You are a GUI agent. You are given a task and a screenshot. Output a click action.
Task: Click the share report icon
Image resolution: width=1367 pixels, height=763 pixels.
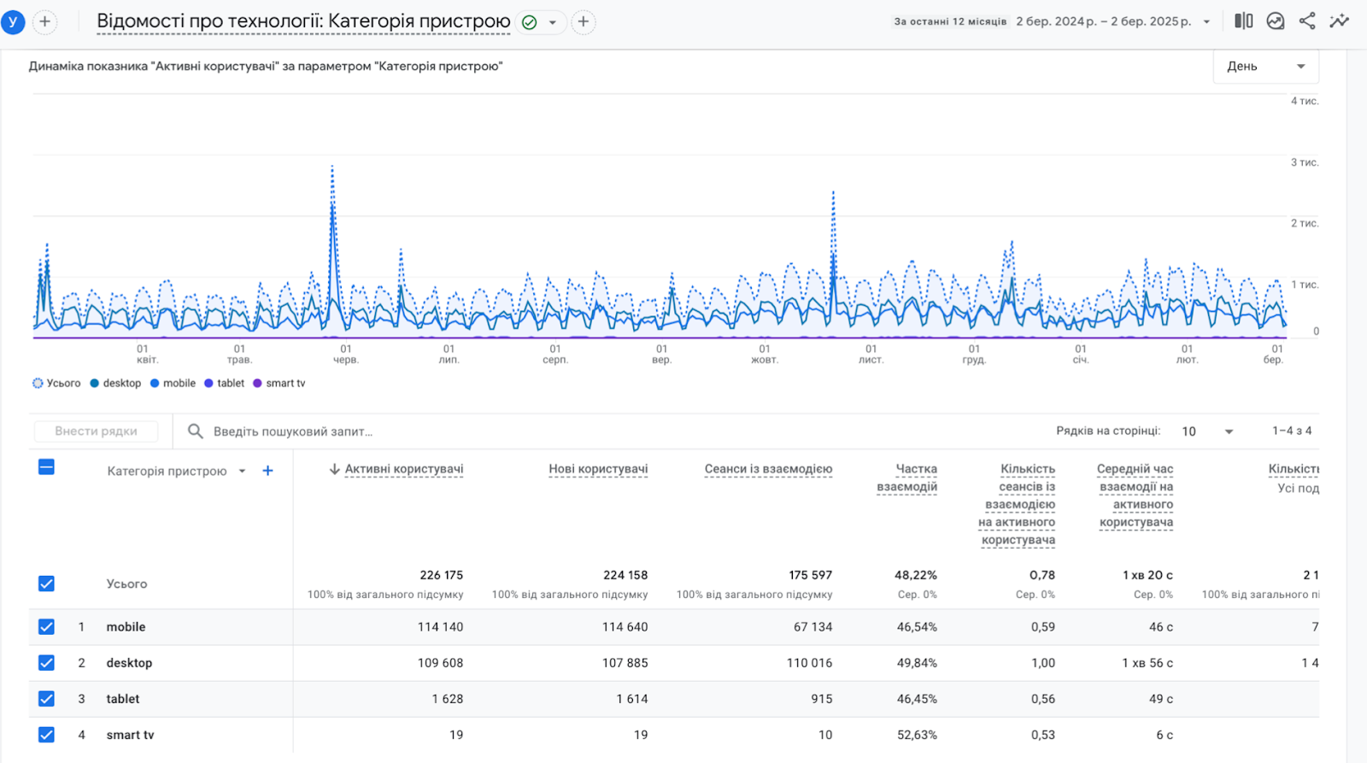(x=1307, y=21)
